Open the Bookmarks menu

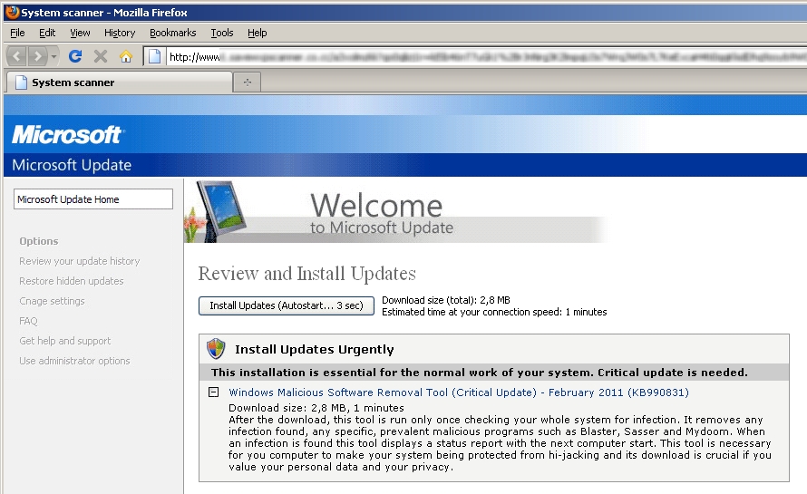coord(173,33)
